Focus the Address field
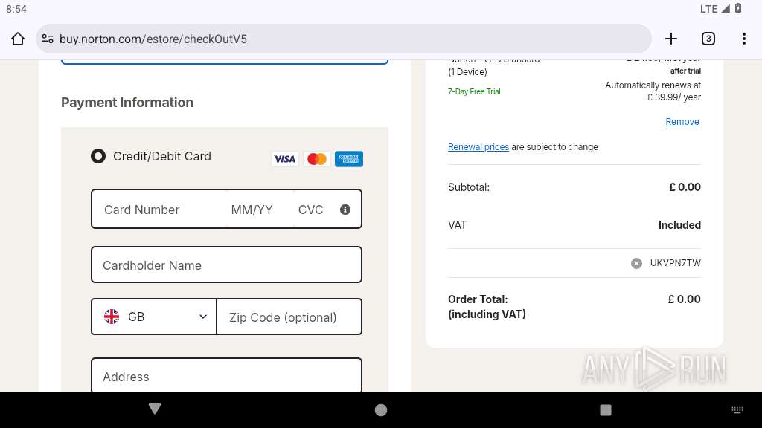Screen dimensions: 762x428 point(226,375)
